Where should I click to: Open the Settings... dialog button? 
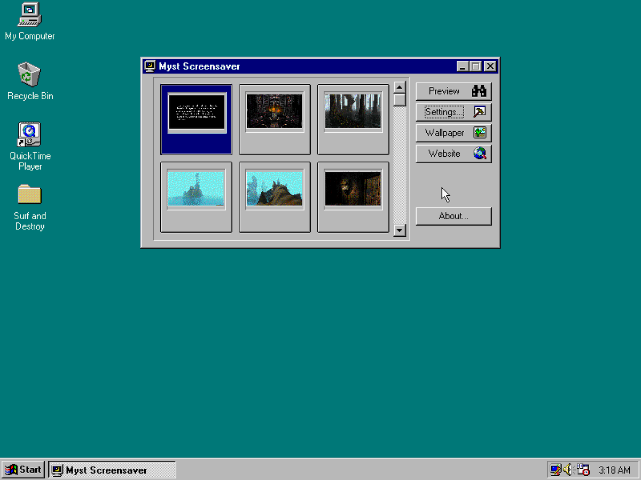[x=454, y=112]
